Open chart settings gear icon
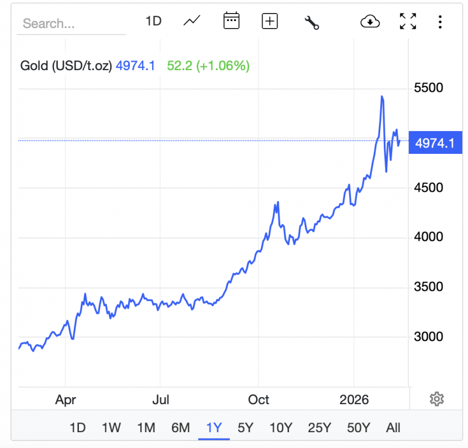Viewport: 468px width, 448px height. [436, 399]
